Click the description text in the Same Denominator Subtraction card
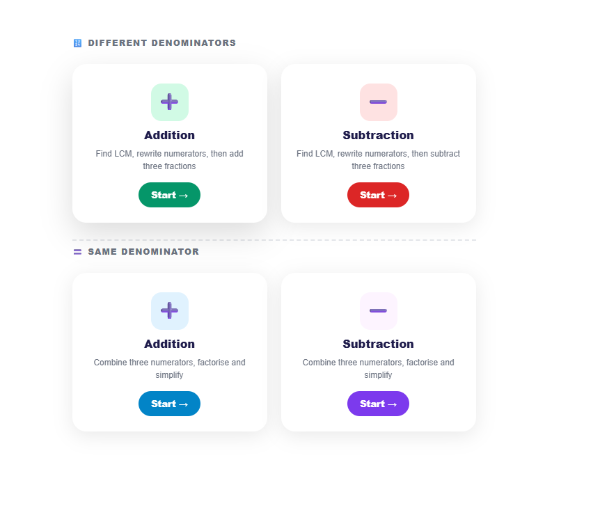This screenshot has height=531, width=600. coord(378,369)
